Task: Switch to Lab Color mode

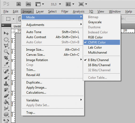Action: (x=102, y=47)
